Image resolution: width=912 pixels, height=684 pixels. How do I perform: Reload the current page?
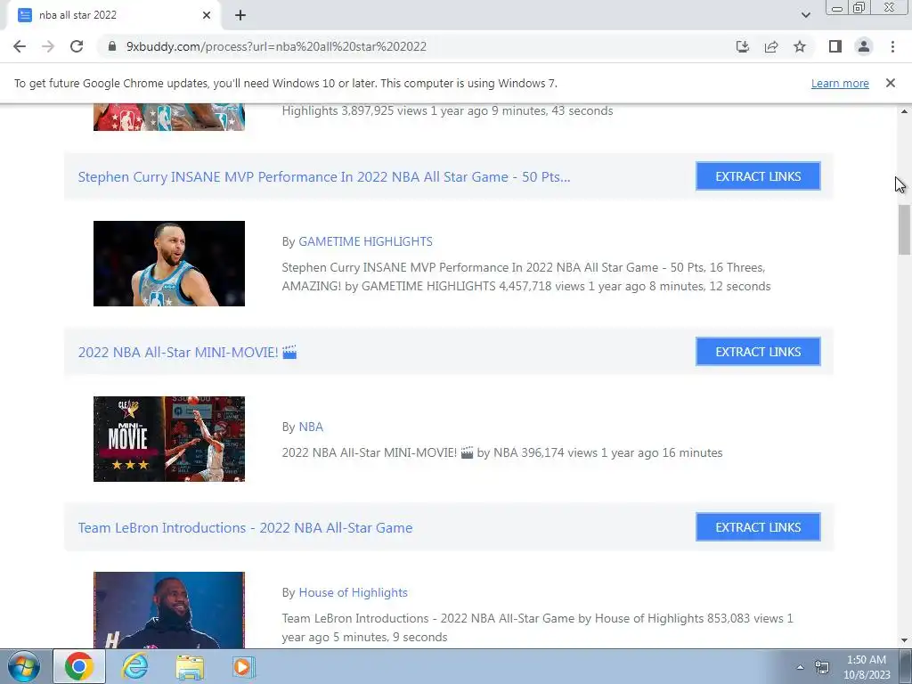(x=77, y=46)
